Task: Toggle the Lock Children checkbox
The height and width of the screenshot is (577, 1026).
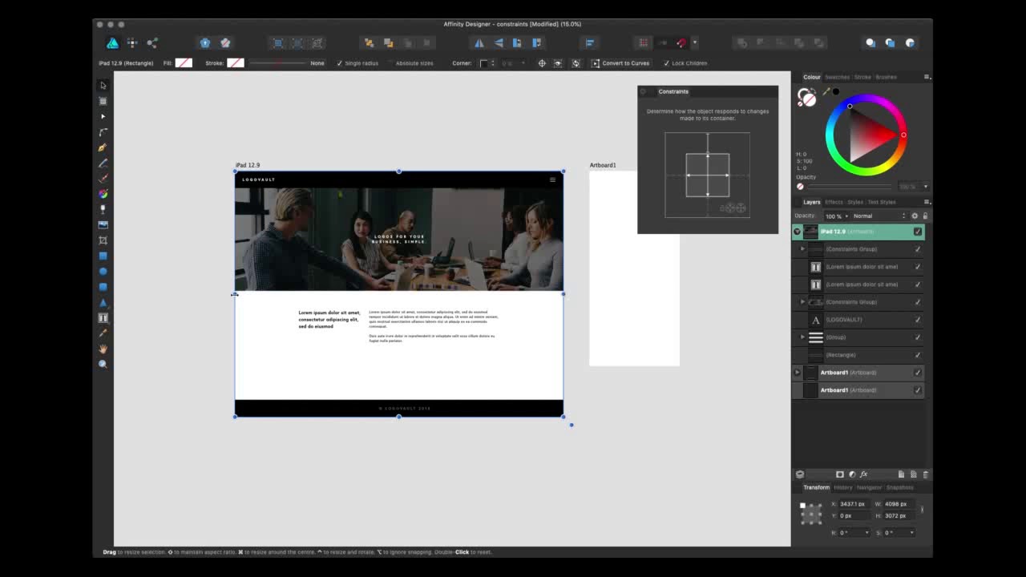Action: 666,63
